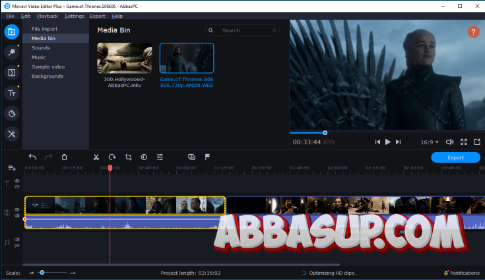The image size is (485, 280).
Task: Select File import in sidebar
Action: tap(55, 29)
